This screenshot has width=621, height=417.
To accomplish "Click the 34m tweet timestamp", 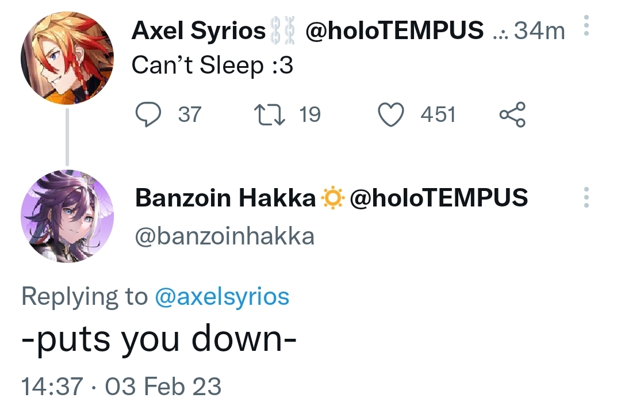I will pos(539,30).
